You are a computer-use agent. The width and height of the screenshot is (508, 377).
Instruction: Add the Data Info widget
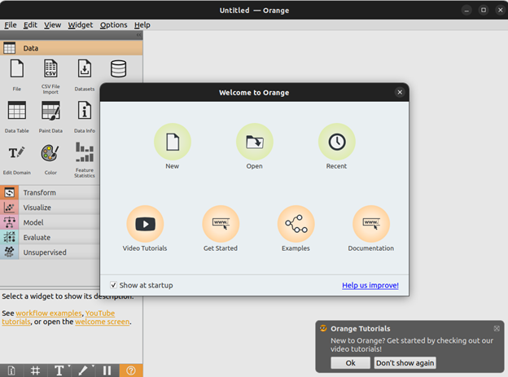click(85, 117)
